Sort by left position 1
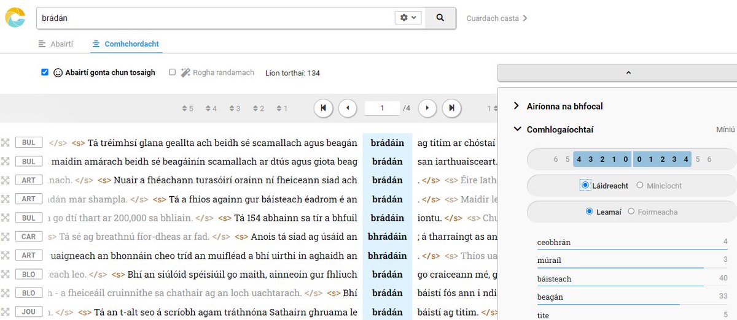This screenshot has height=320, width=737. [x=282, y=109]
